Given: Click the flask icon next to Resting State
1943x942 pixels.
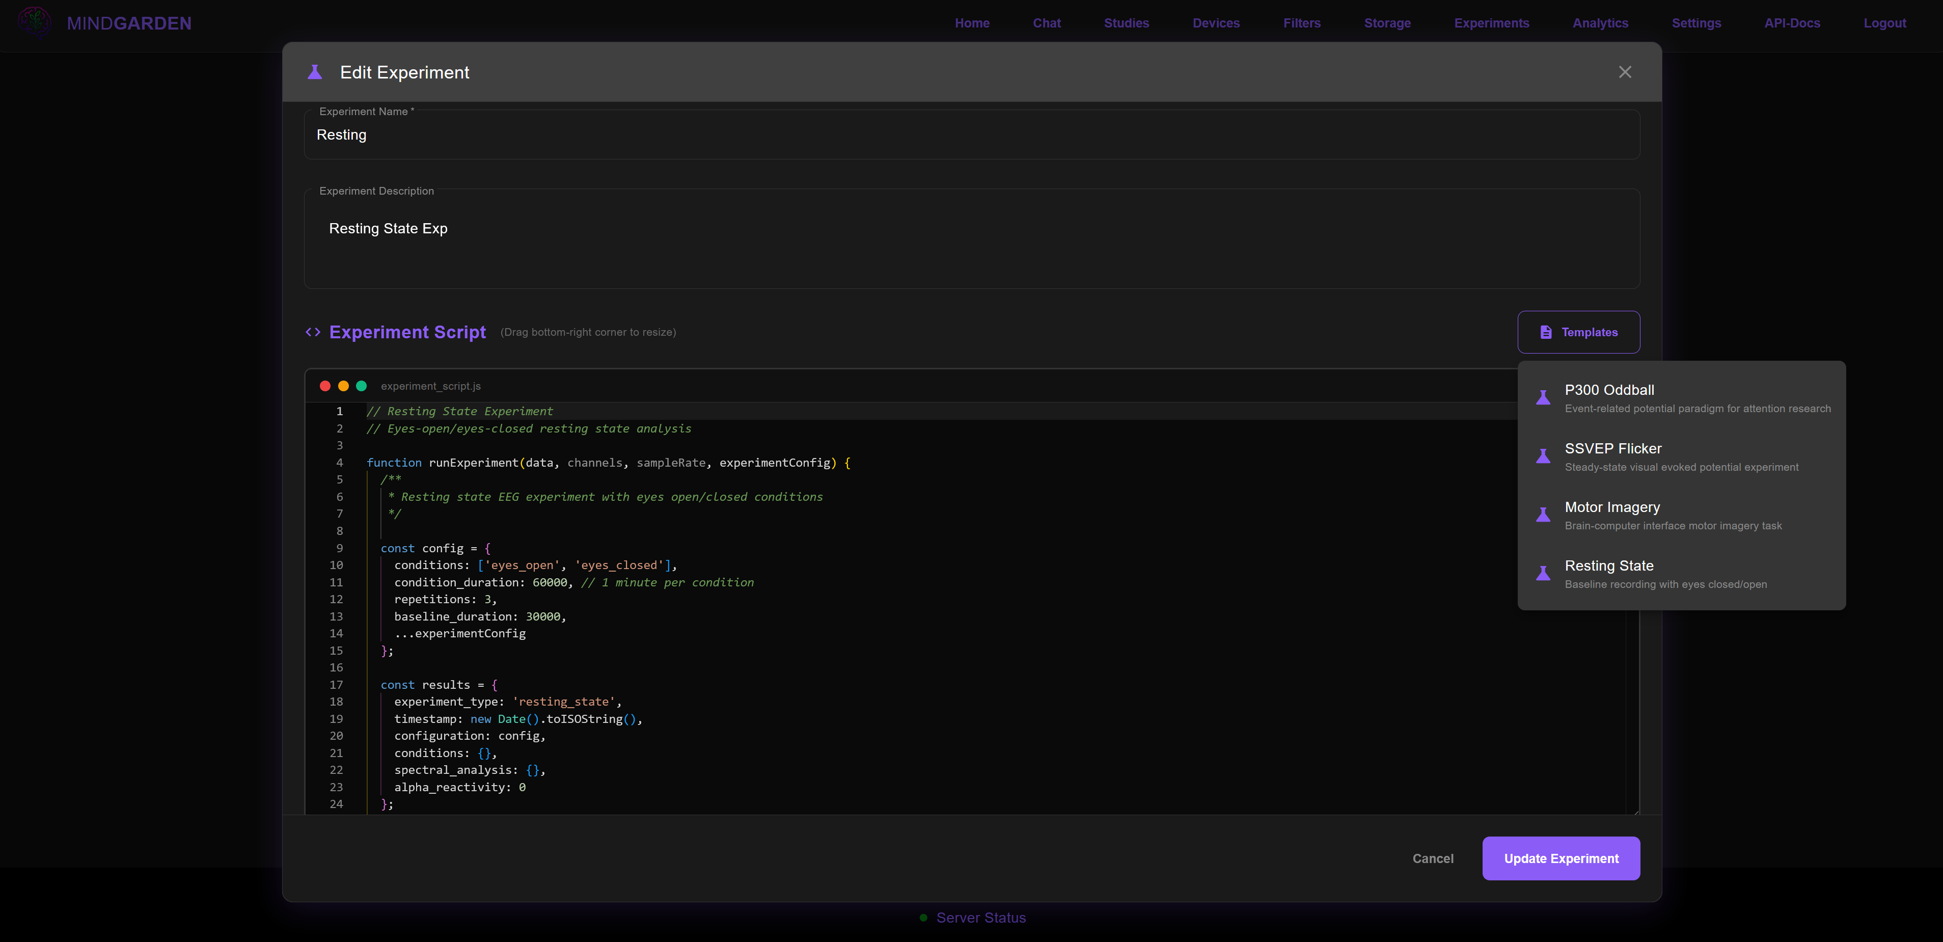Looking at the screenshot, I should 1543,574.
